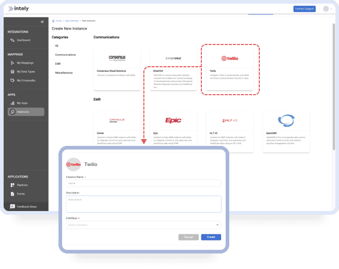
Task: Click the Contact Support button
Action: point(304,9)
